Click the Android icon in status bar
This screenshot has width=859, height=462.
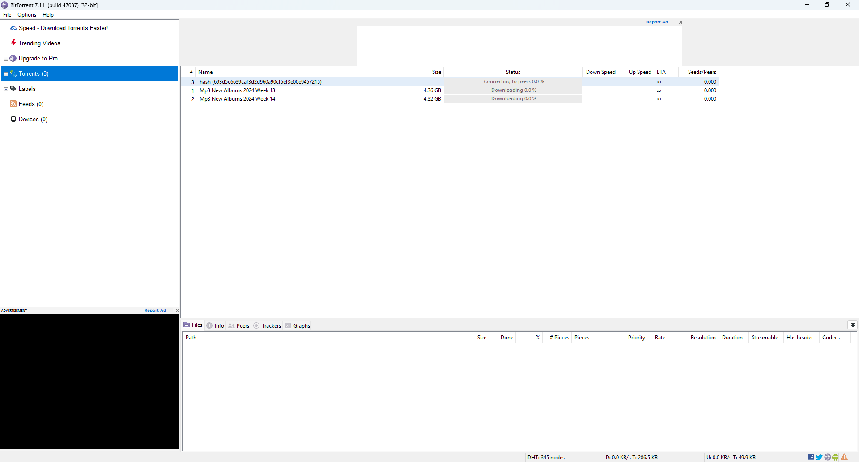point(836,457)
